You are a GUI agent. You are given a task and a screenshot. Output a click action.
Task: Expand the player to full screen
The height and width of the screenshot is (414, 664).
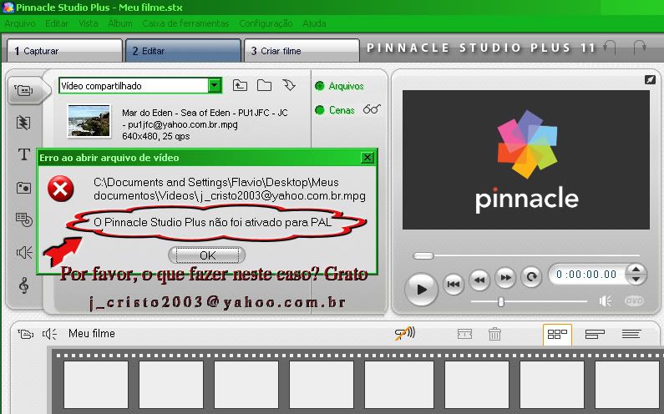click(650, 79)
